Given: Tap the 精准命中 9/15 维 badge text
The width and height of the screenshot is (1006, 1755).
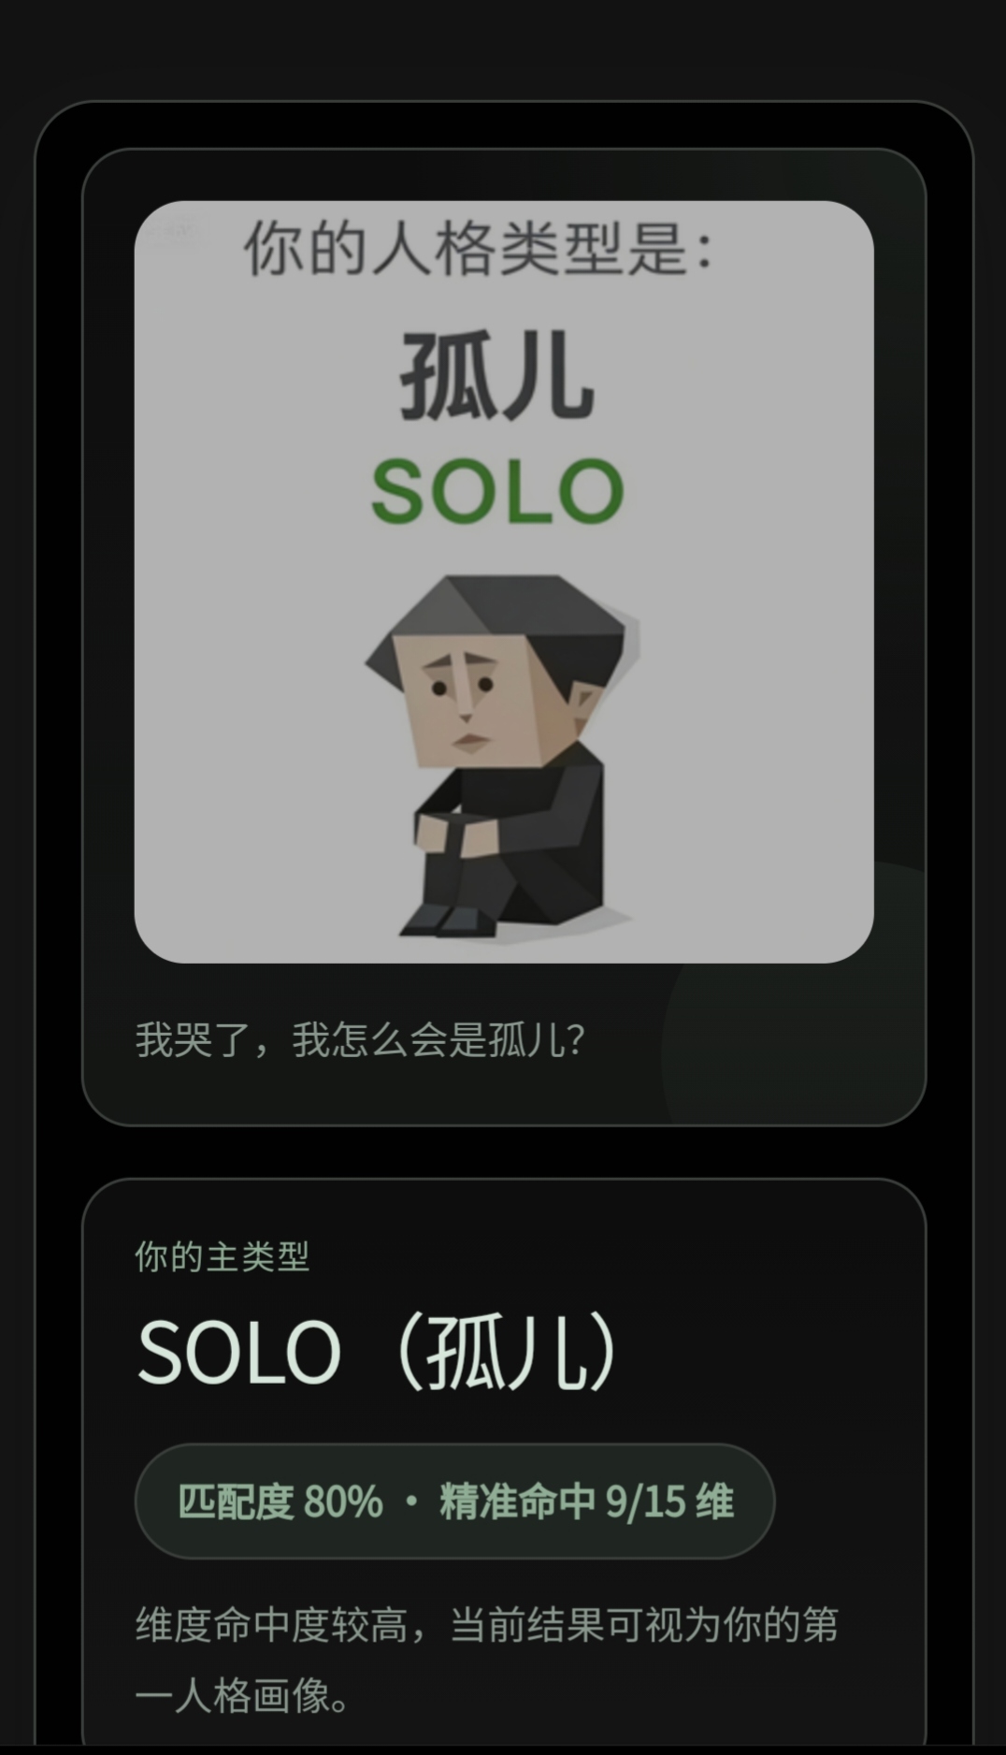Looking at the screenshot, I should pos(586,1501).
